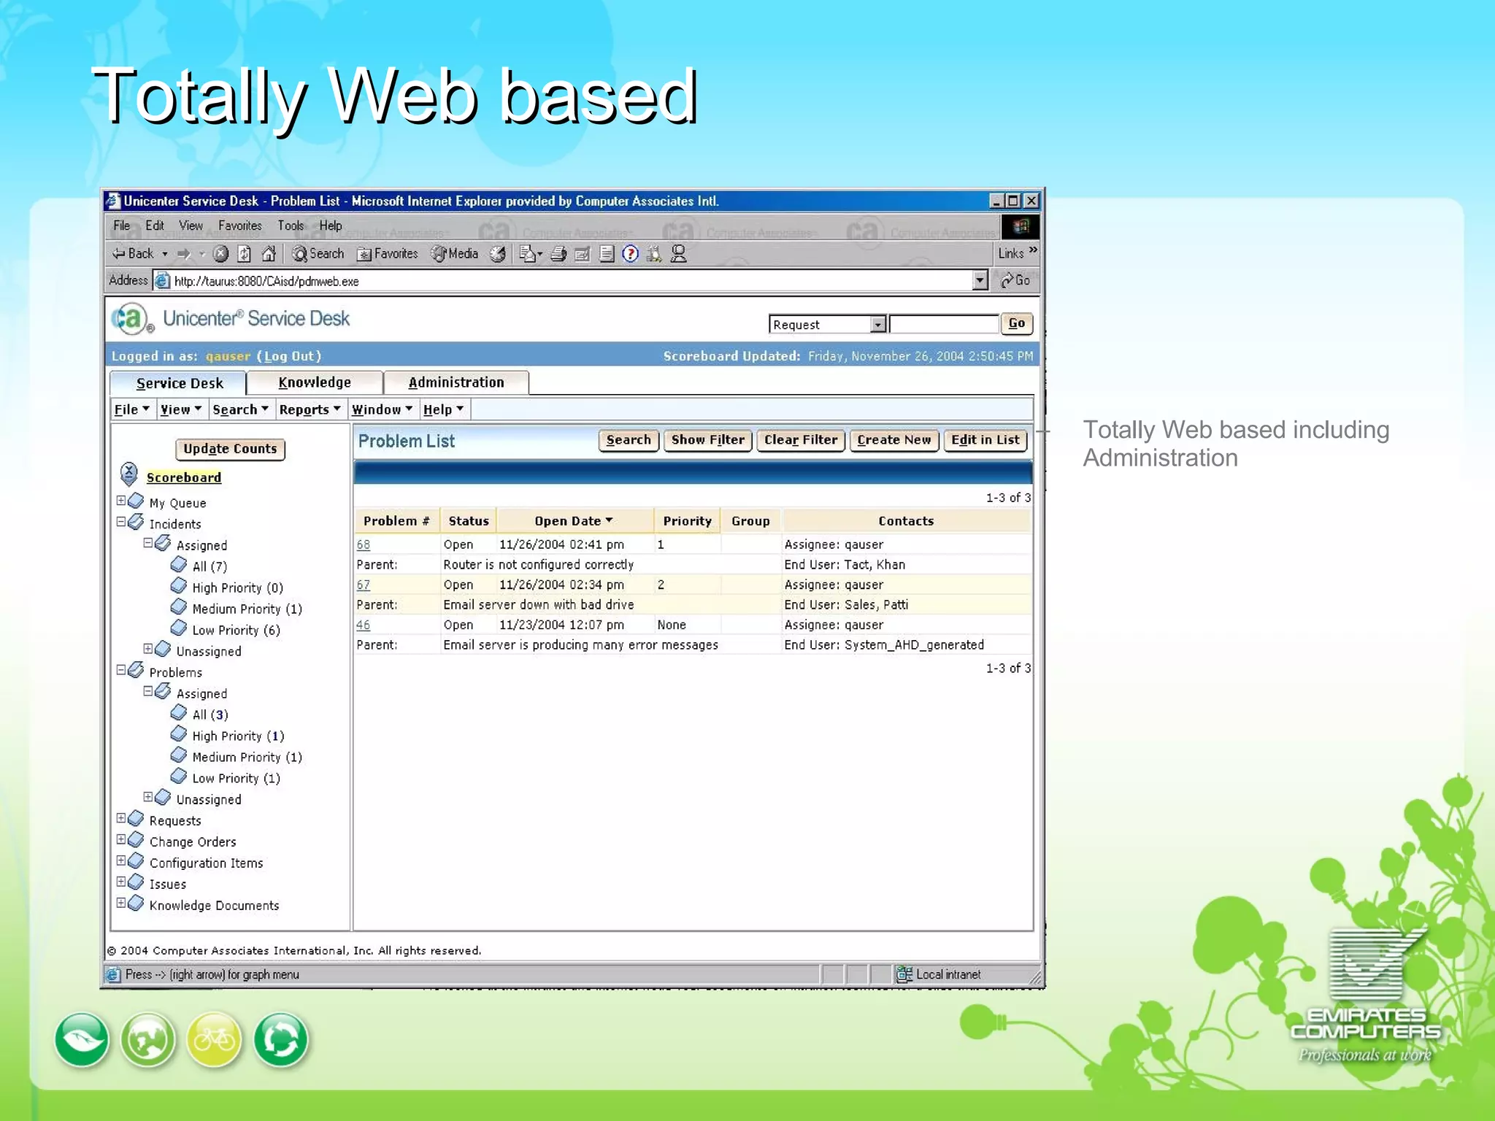Open the browser Tools menu
Image resolution: width=1495 pixels, height=1121 pixels.
[290, 226]
